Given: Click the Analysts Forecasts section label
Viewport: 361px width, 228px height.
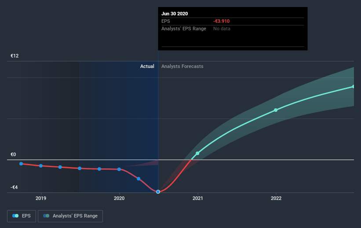Looking at the screenshot, I should click(182, 66).
